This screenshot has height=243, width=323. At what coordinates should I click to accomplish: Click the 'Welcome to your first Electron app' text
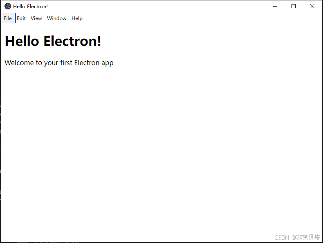(x=59, y=63)
